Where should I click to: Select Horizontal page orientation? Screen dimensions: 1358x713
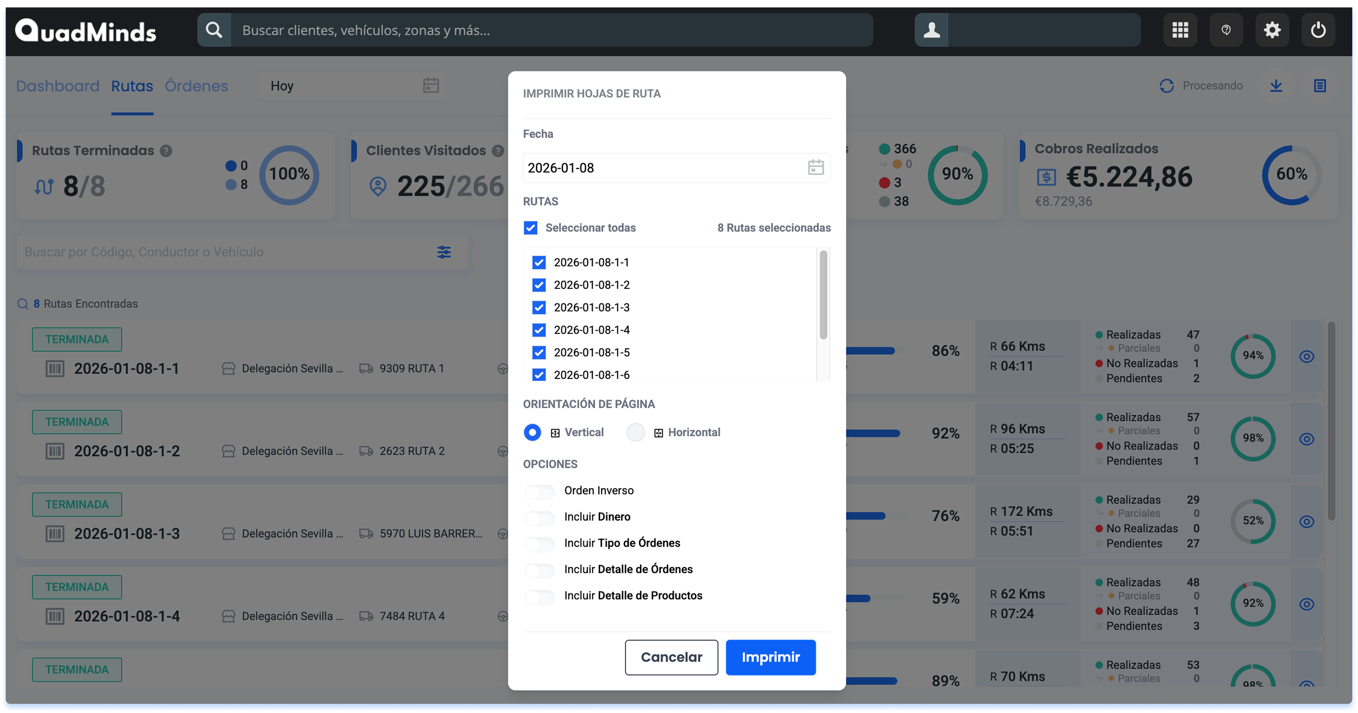point(635,432)
